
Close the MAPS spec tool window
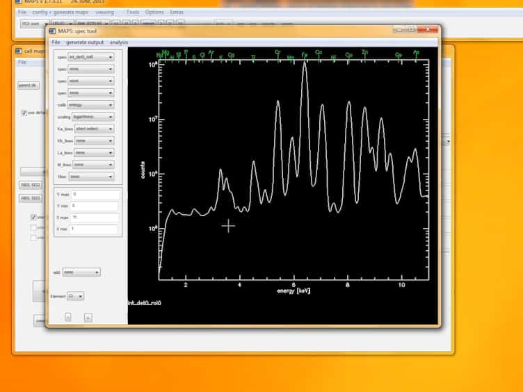(428, 30)
